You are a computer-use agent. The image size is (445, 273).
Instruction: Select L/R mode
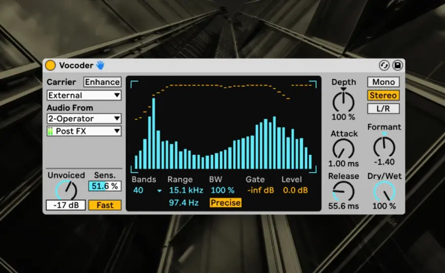[x=383, y=109]
